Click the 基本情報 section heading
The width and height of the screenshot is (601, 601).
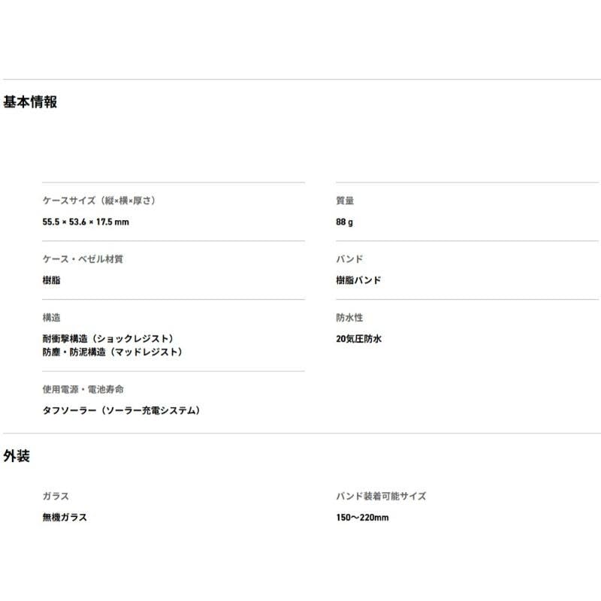[30, 102]
